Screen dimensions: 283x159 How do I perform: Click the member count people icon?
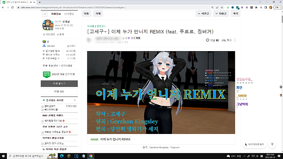[44, 46]
